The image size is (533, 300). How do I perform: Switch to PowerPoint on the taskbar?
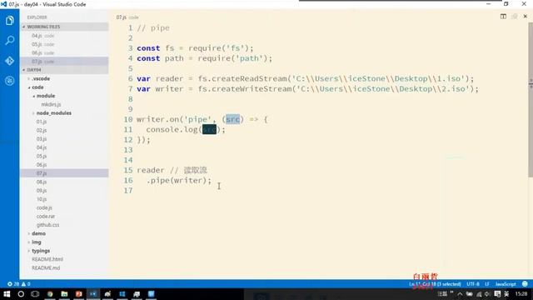pos(79,294)
